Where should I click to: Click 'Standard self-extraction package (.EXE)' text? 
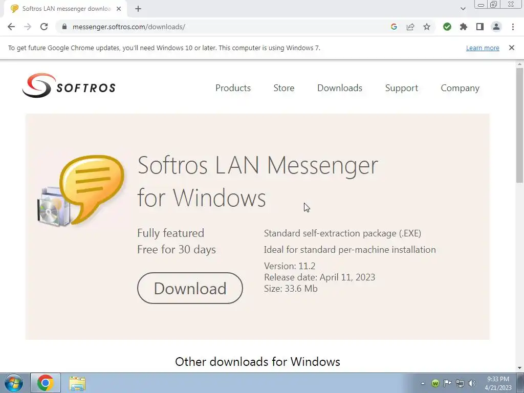point(342,233)
